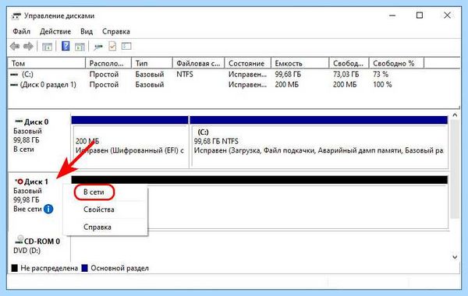
Task: Sort by the Располо... column header
Action: 108,63
